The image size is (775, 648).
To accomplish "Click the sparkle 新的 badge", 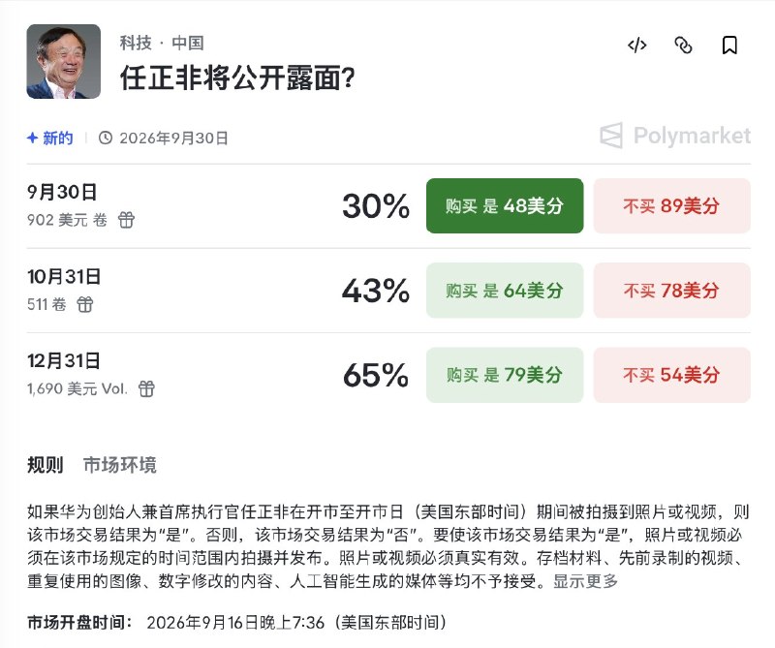I will (x=50, y=138).
